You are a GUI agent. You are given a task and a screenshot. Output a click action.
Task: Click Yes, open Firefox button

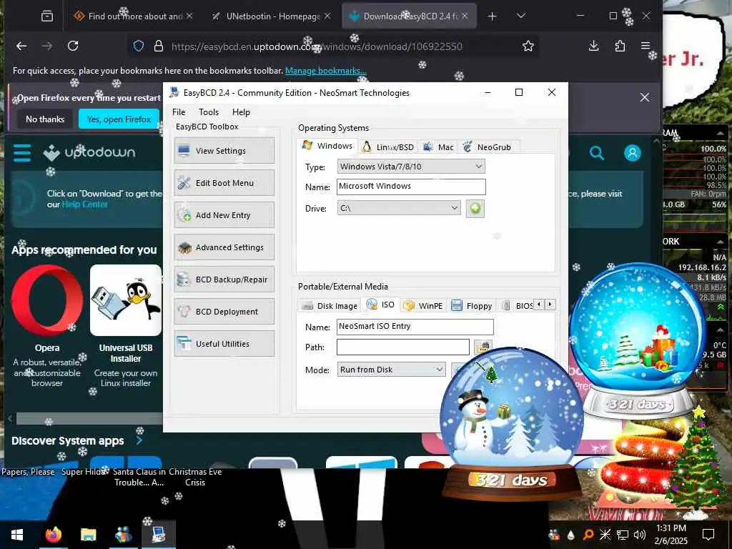click(x=119, y=119)
